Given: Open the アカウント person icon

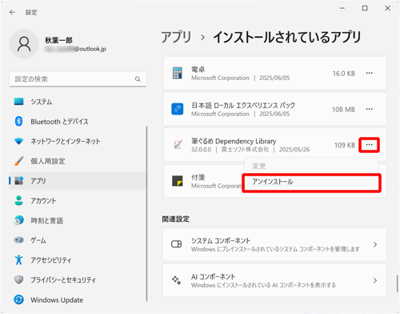Looking at the screenshot, I should pos(18,200).
